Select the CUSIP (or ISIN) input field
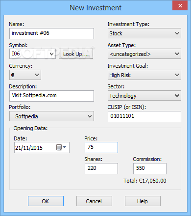Viewport: 191px width, 216px height. pyautogui.click(x=144, y=116)
